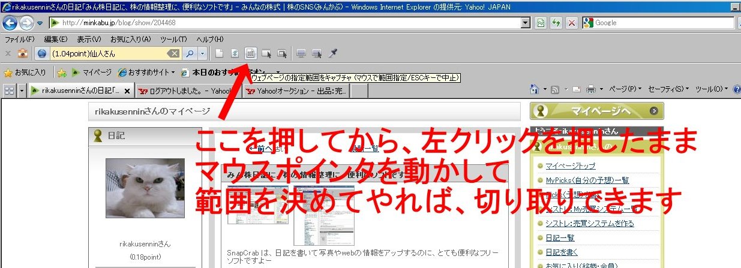The height and width of the screenshot is (268, 741).
Task: Open the recent pages dropdown beside navigation arrows
Action: coord(40,23)
